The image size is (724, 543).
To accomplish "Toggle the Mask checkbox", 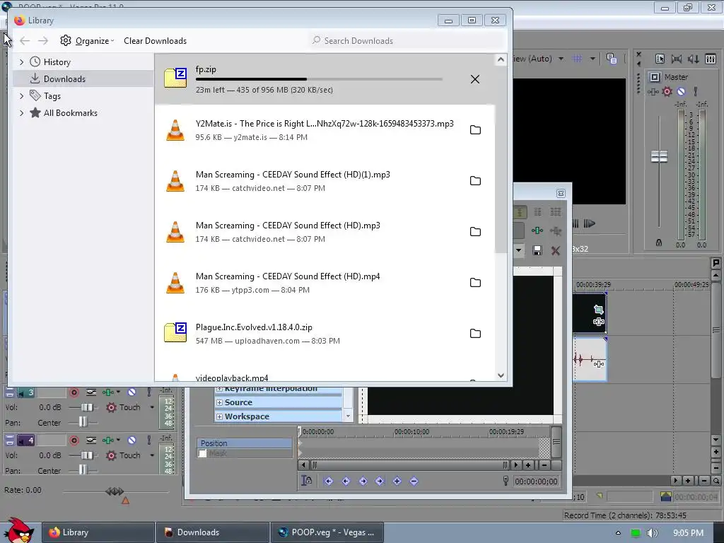I will (203, 453).
